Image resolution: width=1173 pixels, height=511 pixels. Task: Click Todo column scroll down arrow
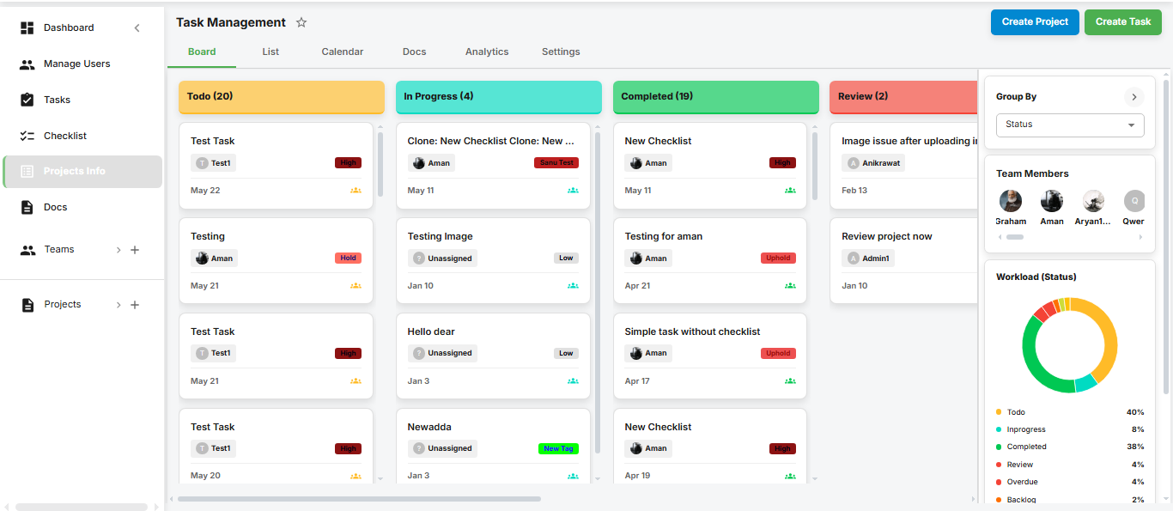[380, 478]
